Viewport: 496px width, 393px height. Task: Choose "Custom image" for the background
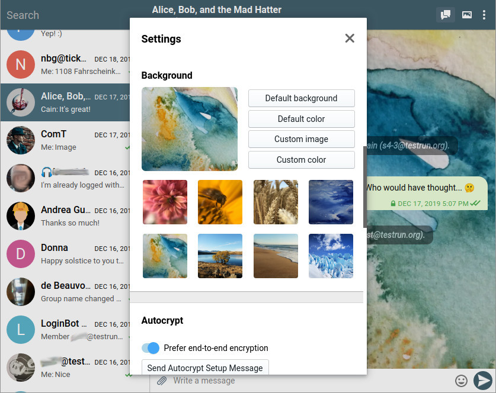click(x=301, y=139)
